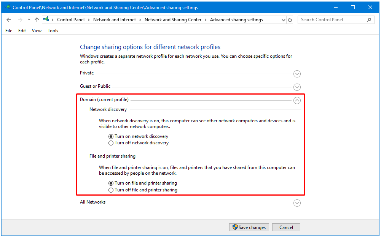Screen dimensions: 381x237
Task: Click the Forward navigation arrow
Action: coord(20,20)
